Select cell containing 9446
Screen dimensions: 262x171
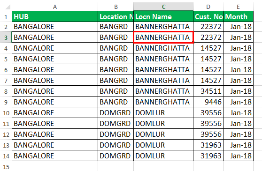pyautogui.click(x=208, y=102)
